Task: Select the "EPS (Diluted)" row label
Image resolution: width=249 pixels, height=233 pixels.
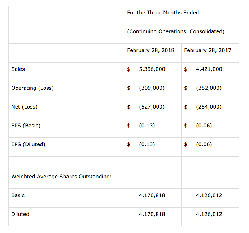Action: click(x=28, y=144)
